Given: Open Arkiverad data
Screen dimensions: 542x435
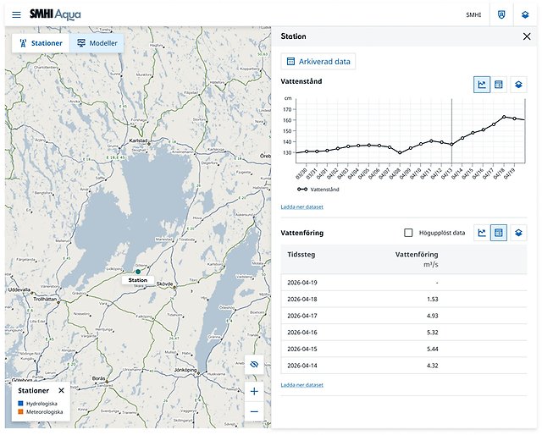Looking at the screenshot, I should point(318,62).
